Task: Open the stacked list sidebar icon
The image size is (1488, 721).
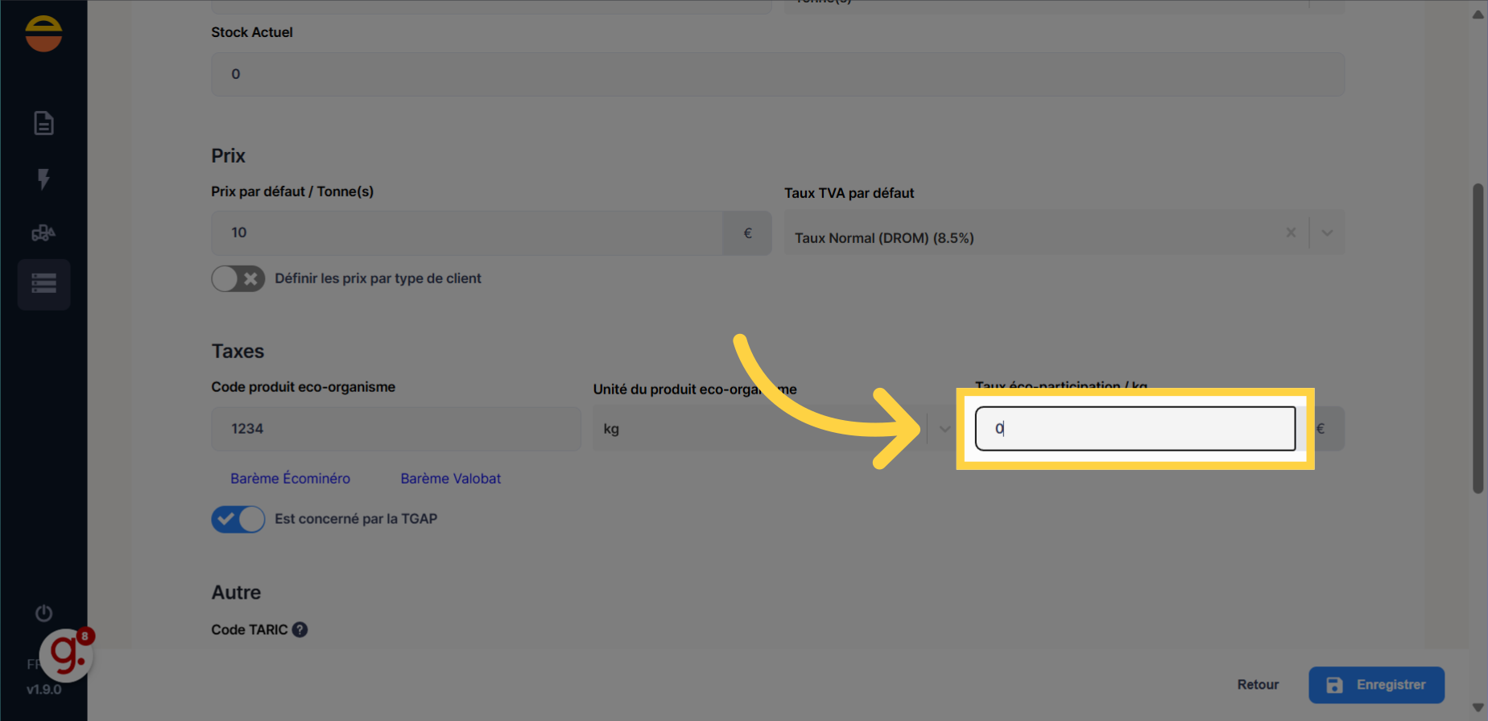Action: [x=43, y=283]
